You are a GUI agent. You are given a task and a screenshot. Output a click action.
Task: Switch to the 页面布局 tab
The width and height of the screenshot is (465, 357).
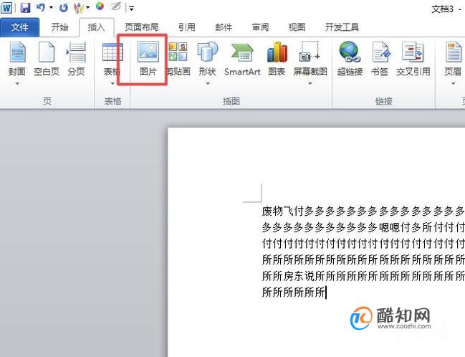click(141, 27)
